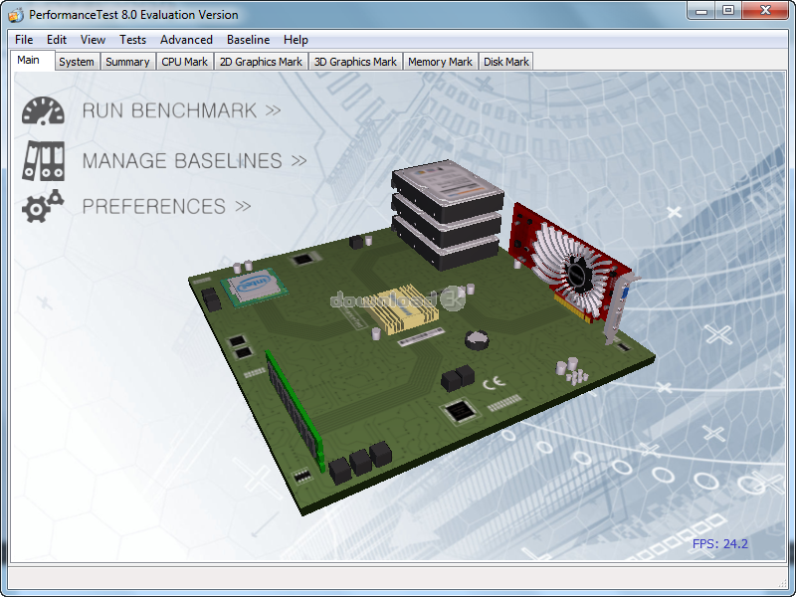Switch to the 2D Graphics Mark tab

coord(261,62)
